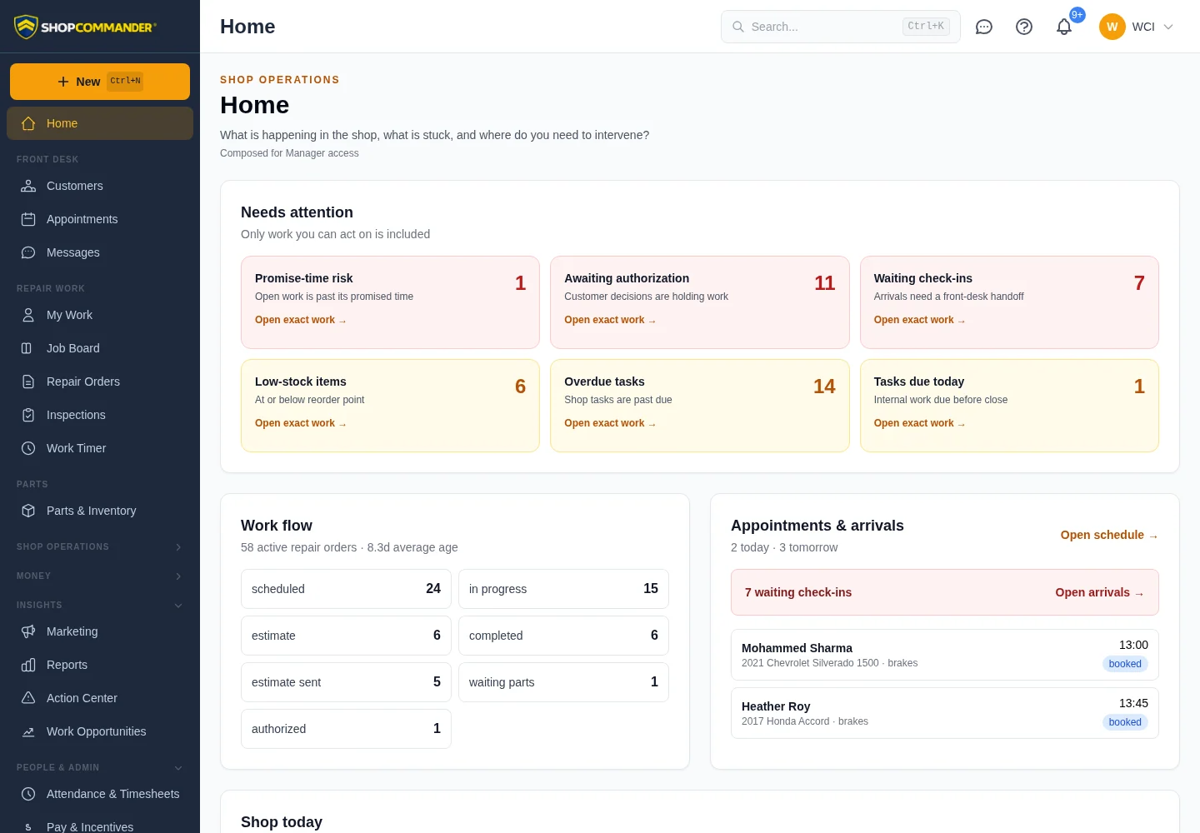
Task: Click the 9+ notification badge
Action: pyautogui.click(x=1077, y=15)
